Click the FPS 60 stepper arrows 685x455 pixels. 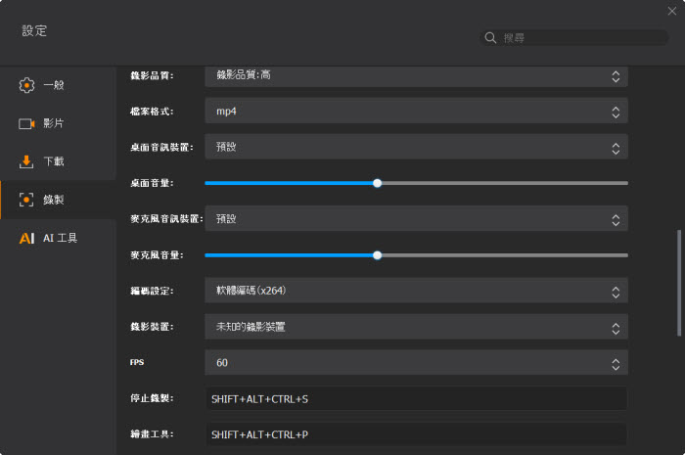tap(616, 363)
